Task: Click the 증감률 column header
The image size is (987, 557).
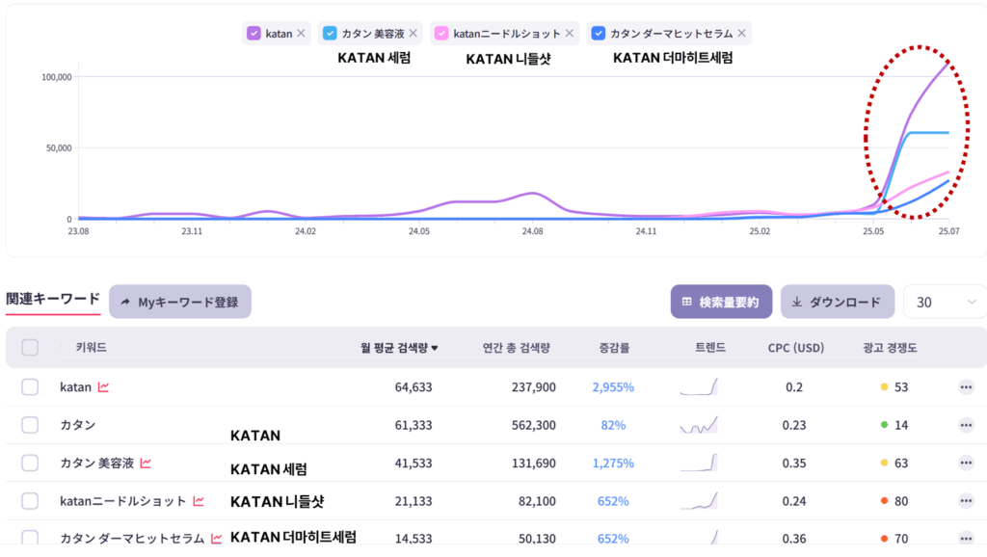Action: pyautogui.click(x=614, y=348)
